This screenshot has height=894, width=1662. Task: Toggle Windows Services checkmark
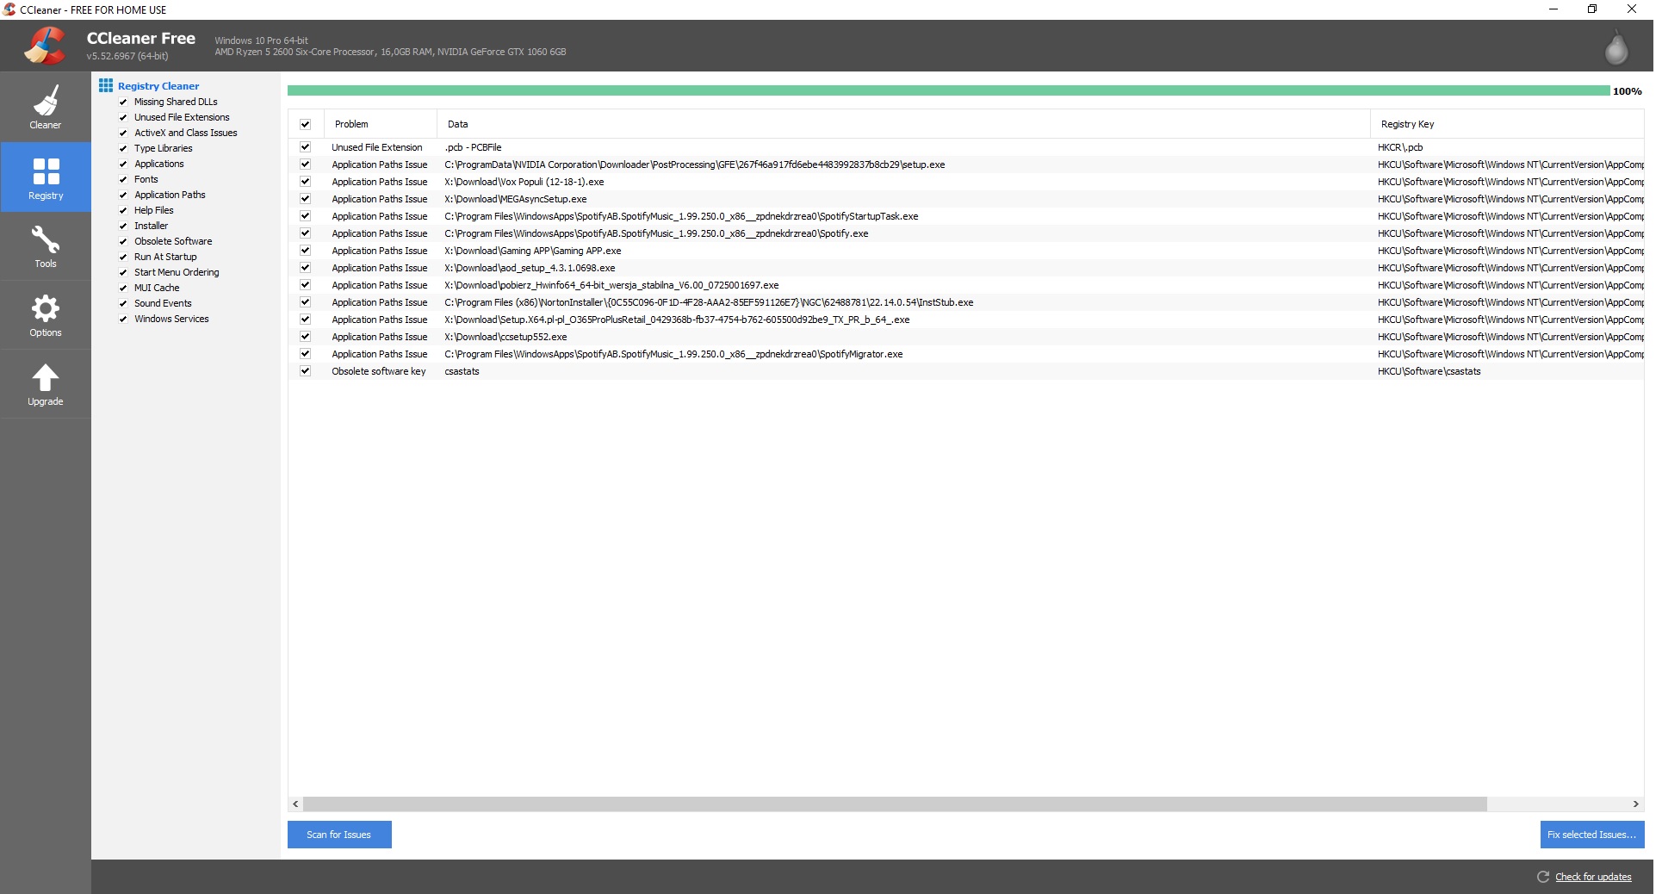point(123,320)
